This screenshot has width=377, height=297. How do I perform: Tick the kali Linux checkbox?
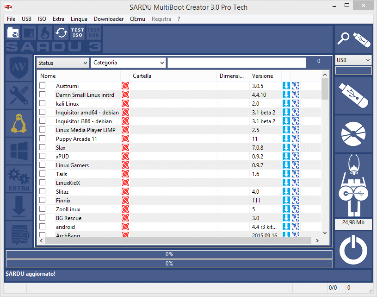(x=42, y=103)
